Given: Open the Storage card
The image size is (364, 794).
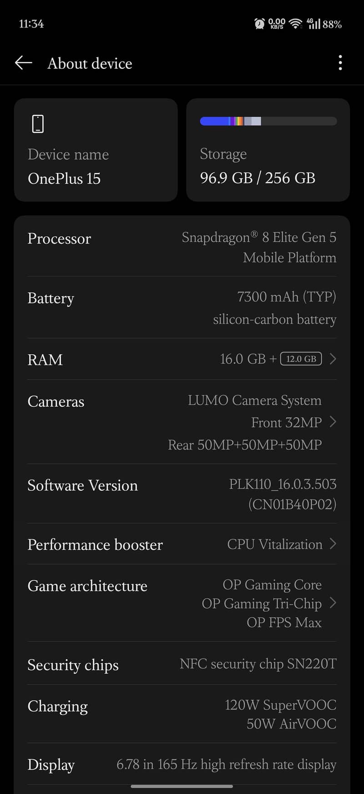Looking at the screenshot, I should click(x=268, y=150).
